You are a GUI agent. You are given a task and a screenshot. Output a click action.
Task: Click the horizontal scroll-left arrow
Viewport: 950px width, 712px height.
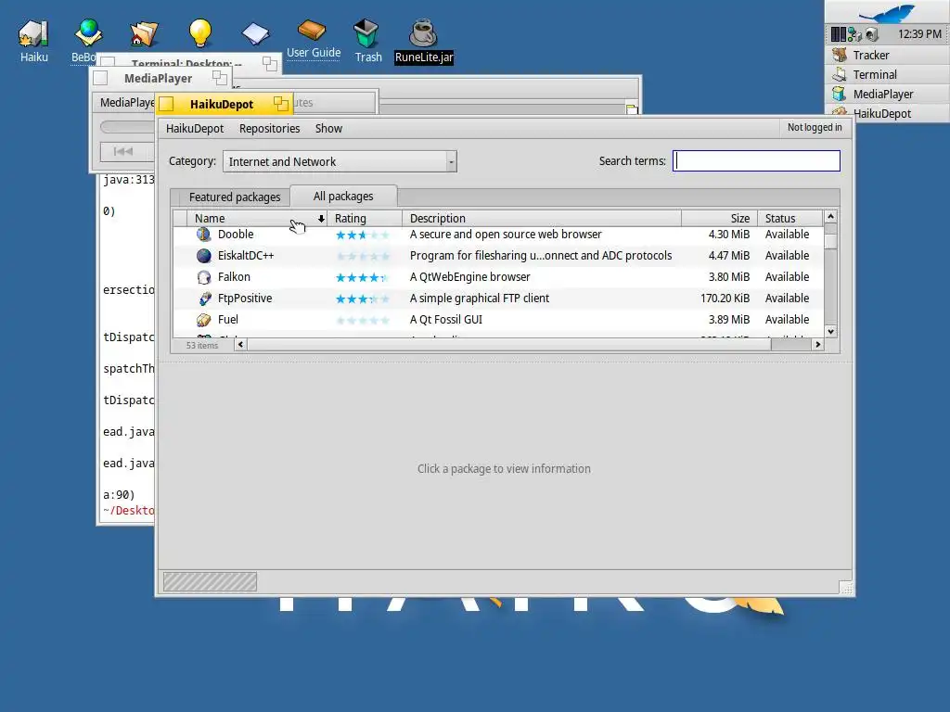pos(240,345)
